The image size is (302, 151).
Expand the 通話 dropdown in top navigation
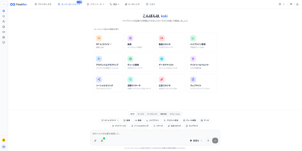[x=115, y=4]
